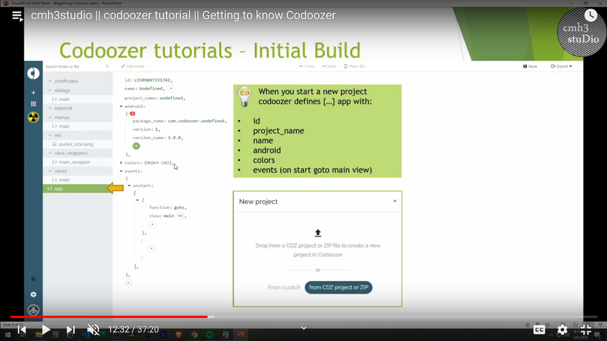Click the project_name value undefined
607x341 pixels.
click(x=171, y=98)
